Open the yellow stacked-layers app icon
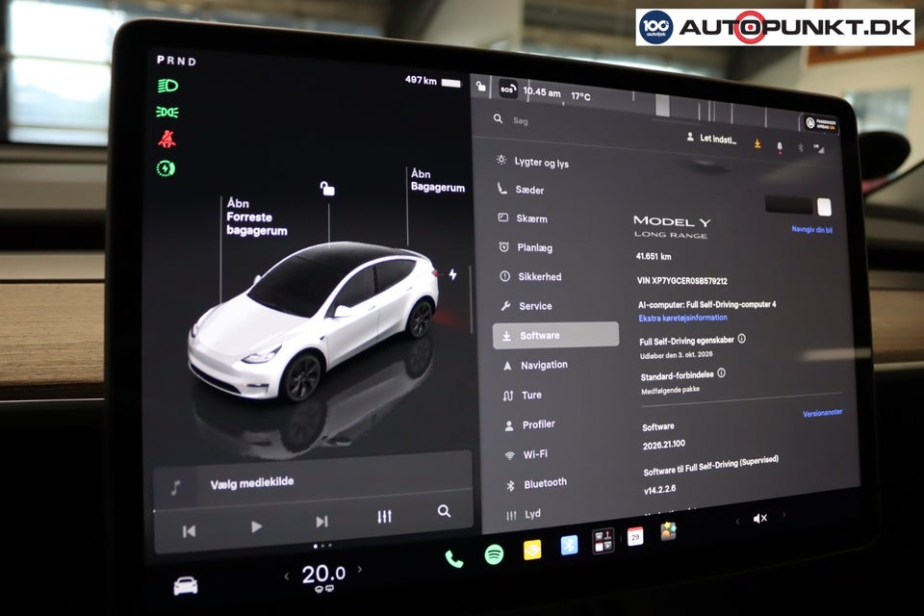This screenshot has height=616, width=924. coord(532,550)
